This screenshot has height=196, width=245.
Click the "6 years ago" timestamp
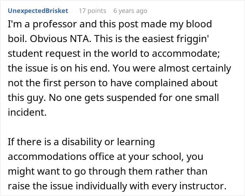[x=130, y=11]
